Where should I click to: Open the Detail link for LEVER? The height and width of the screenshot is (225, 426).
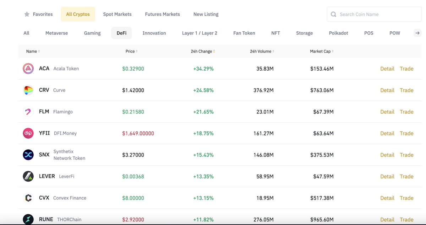coord(387,176)
